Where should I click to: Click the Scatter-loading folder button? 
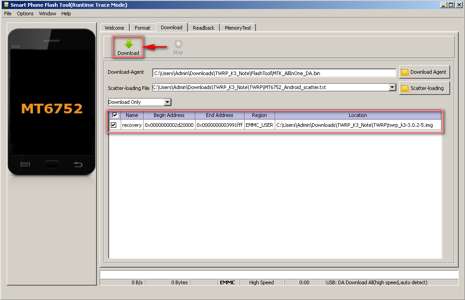click(424, 88)
